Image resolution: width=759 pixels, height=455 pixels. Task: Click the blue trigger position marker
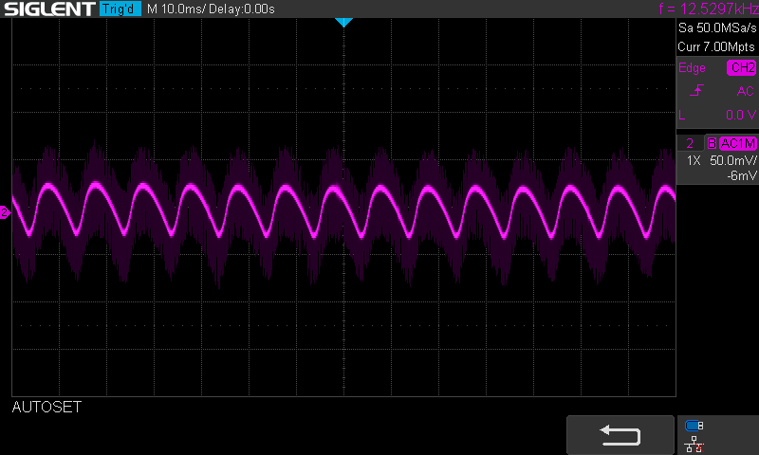343,22
